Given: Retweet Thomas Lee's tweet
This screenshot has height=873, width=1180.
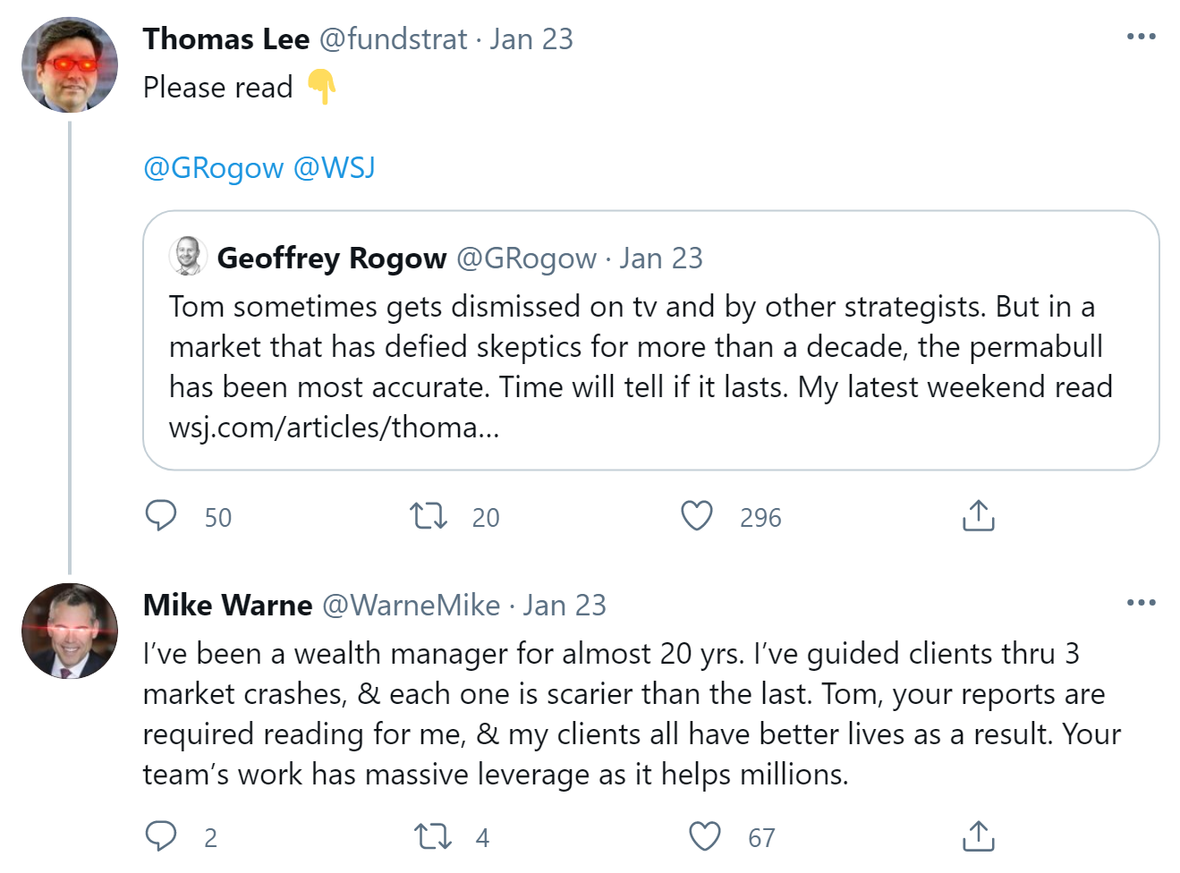Looking at the screenshot, I should 429,516.
